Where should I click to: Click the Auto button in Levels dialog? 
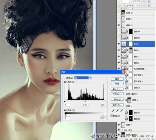pyautogui.click(x=117, y=99)
